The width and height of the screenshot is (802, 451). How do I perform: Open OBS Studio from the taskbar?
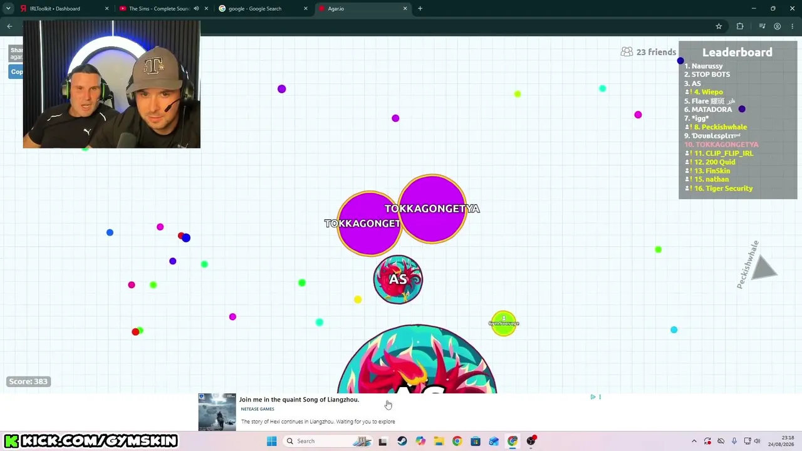point(531,441)
